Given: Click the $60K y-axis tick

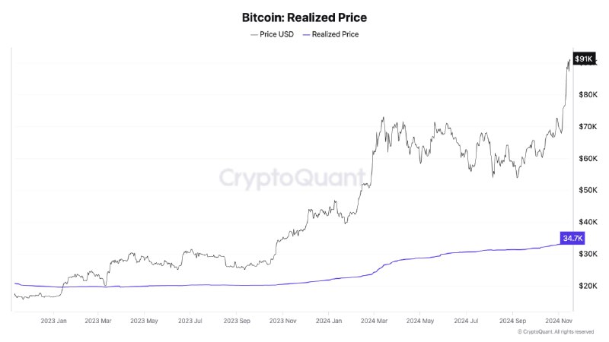Looking at the screenshot, I should coord(588,158).
